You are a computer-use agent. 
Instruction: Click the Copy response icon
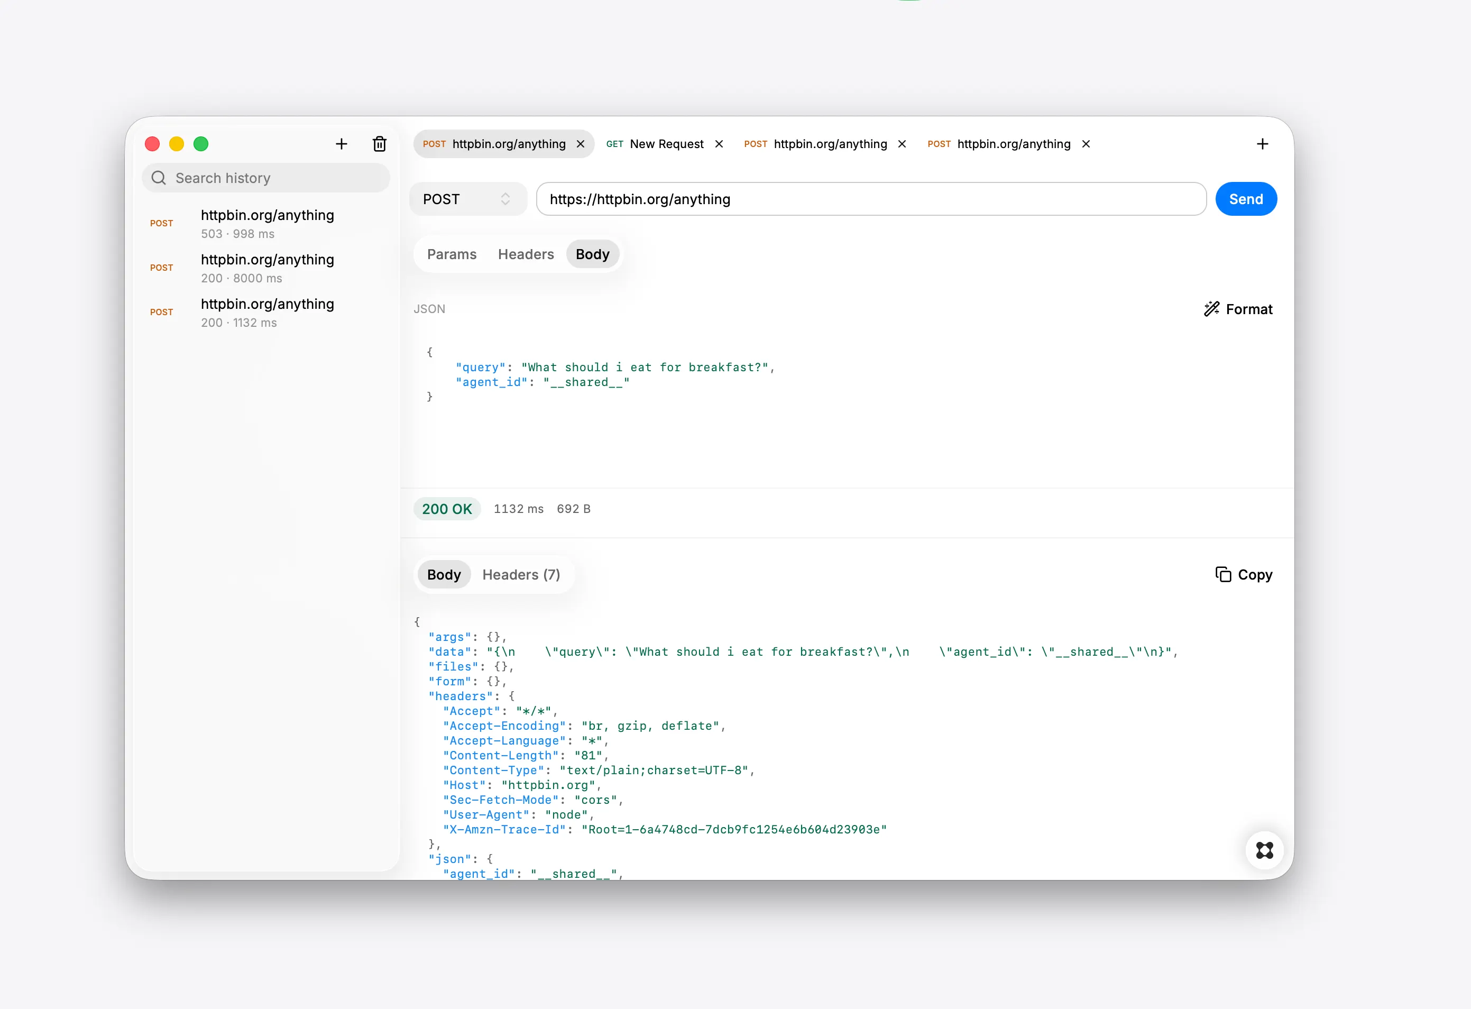click(1223, 574)
